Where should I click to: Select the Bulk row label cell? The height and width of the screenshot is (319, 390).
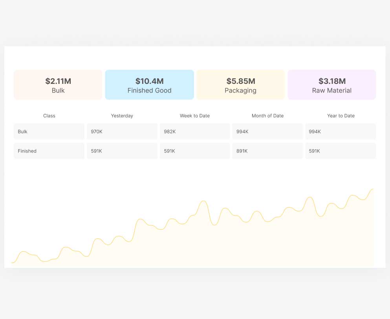pyautogui.click(x=49, y=132)
